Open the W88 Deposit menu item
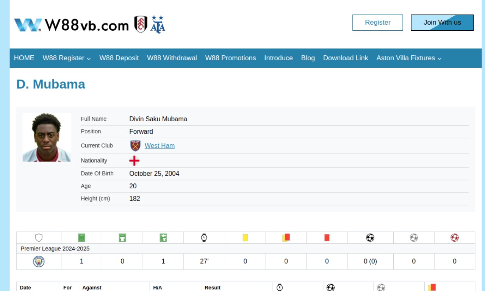Viewport: 485px width, 291px height. click(119, 58)
